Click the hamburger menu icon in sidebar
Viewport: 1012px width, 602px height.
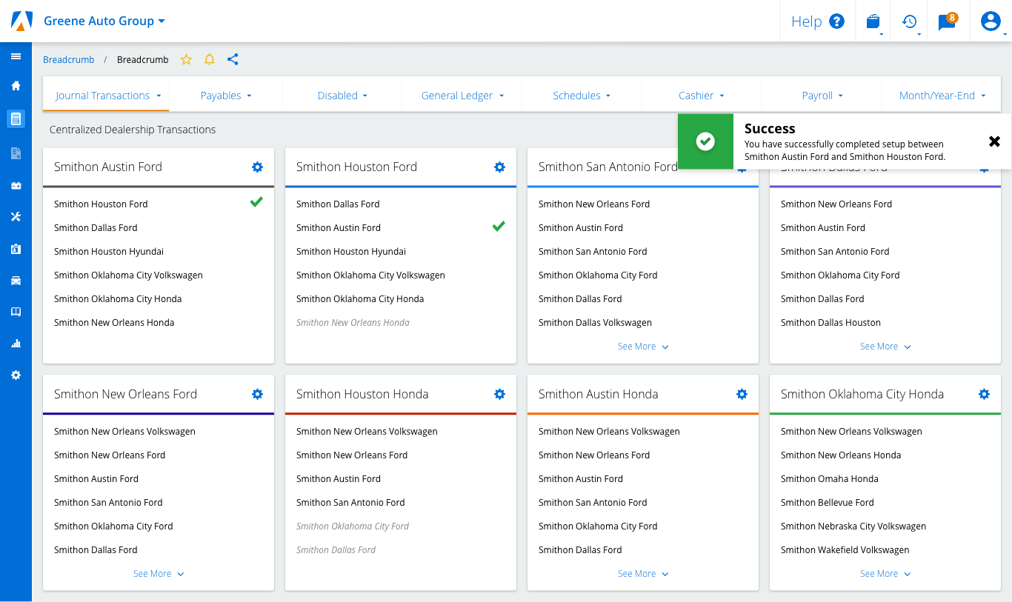coord(16,56)
